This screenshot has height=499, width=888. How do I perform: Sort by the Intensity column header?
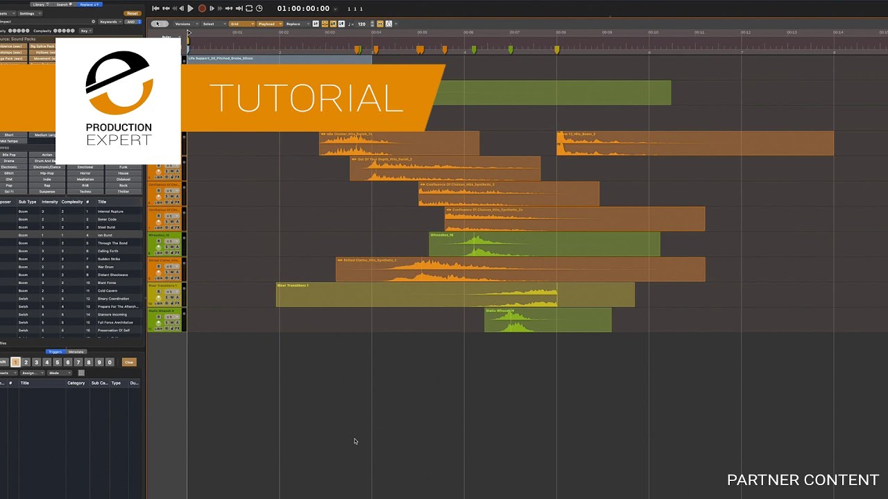[50, 202]
